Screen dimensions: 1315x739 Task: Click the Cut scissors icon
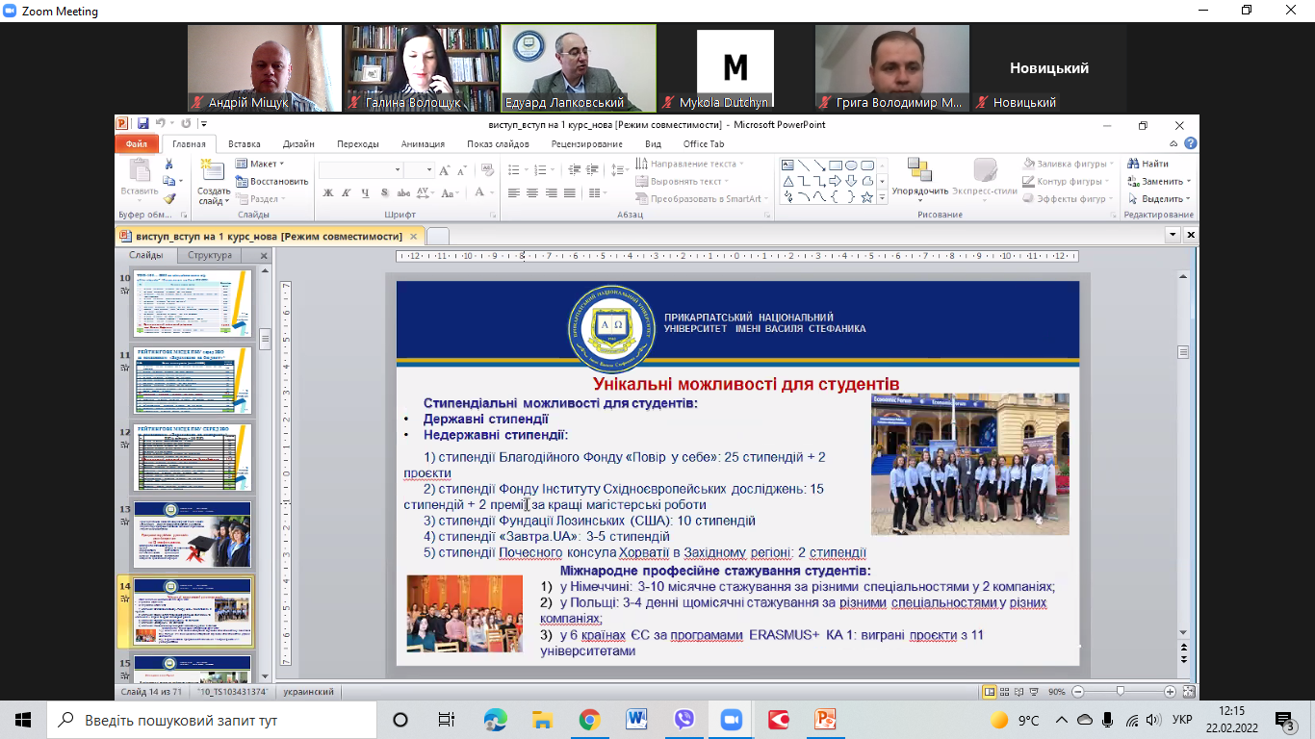click(169, 165)
